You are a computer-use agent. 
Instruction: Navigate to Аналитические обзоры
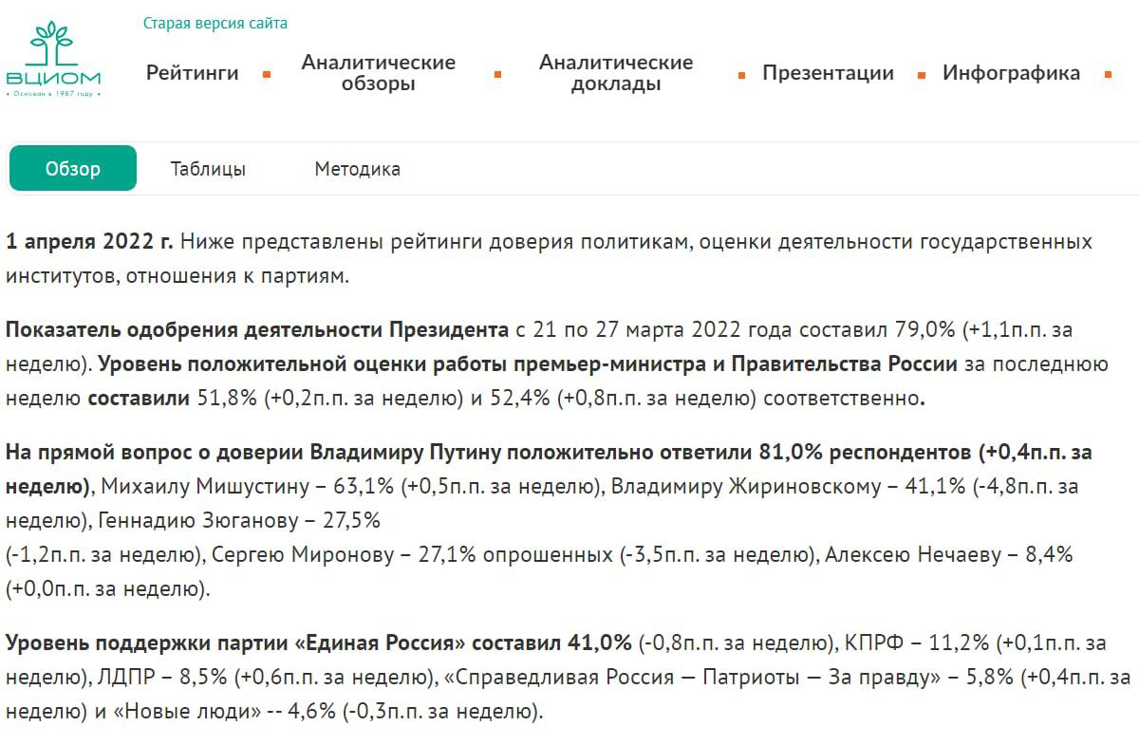click(378, 73)
